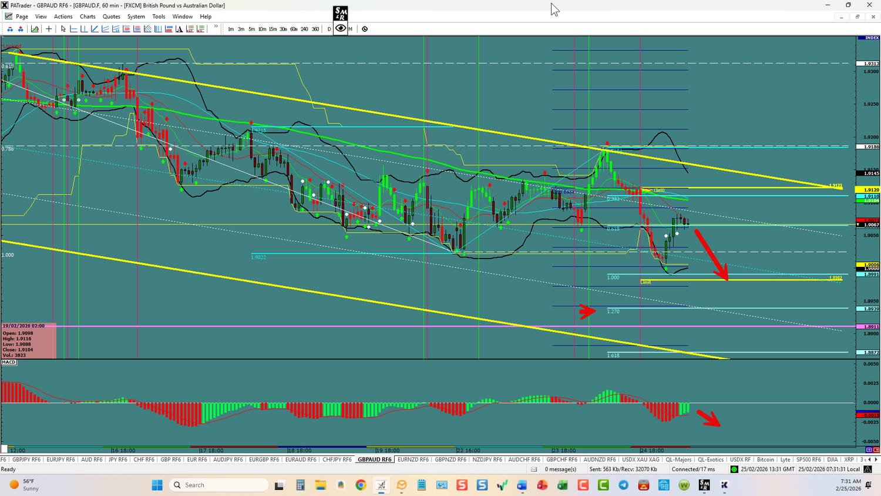Switch to the 60m timeframe

pos(294,29)
